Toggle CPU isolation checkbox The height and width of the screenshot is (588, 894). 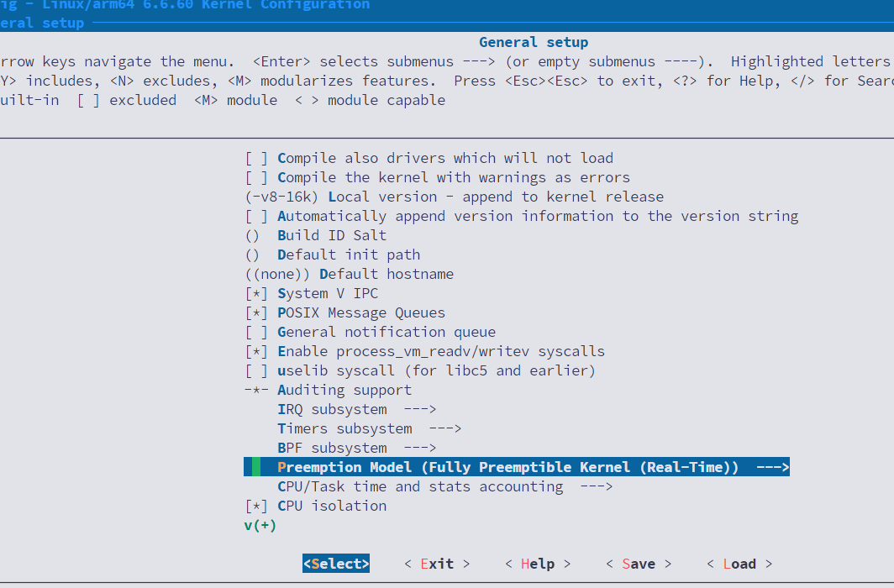[256, 506]
